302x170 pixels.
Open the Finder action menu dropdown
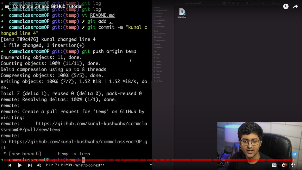264,3
